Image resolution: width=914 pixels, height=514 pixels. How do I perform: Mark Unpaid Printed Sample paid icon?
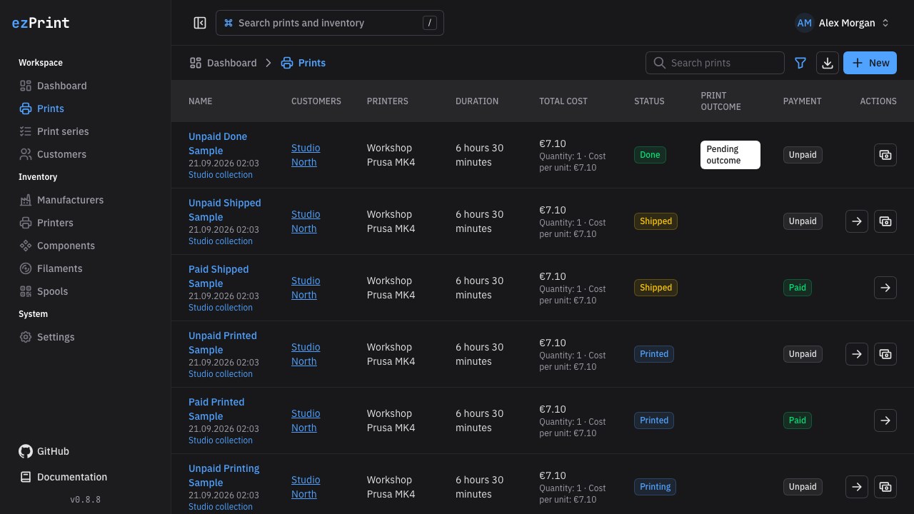[x=885, y=354]
